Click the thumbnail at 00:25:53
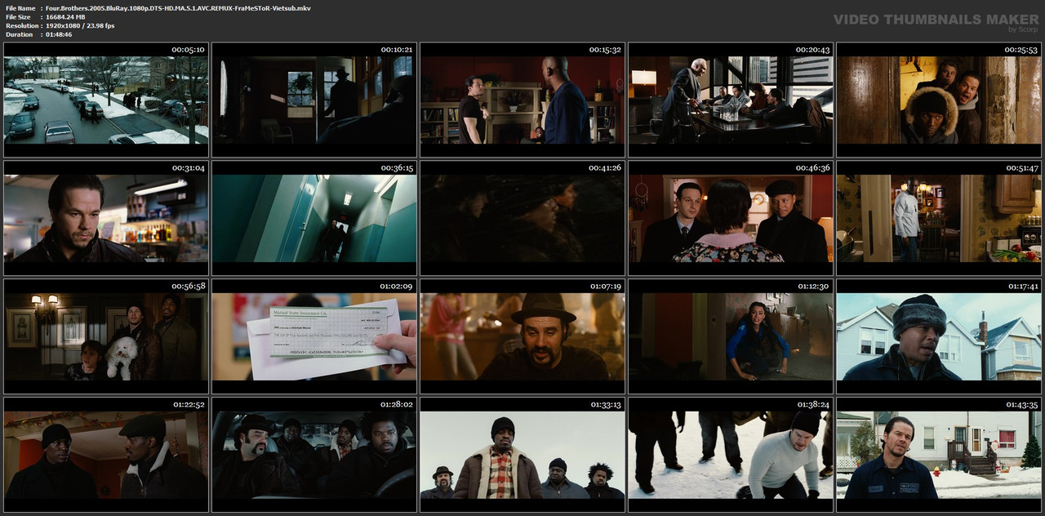This screenshot has height=516, width=1045. pyautogui.click(x=939, y=100)
